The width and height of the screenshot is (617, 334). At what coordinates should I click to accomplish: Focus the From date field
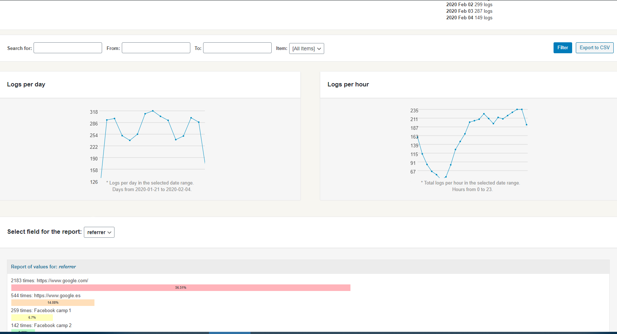pos(156,48)
